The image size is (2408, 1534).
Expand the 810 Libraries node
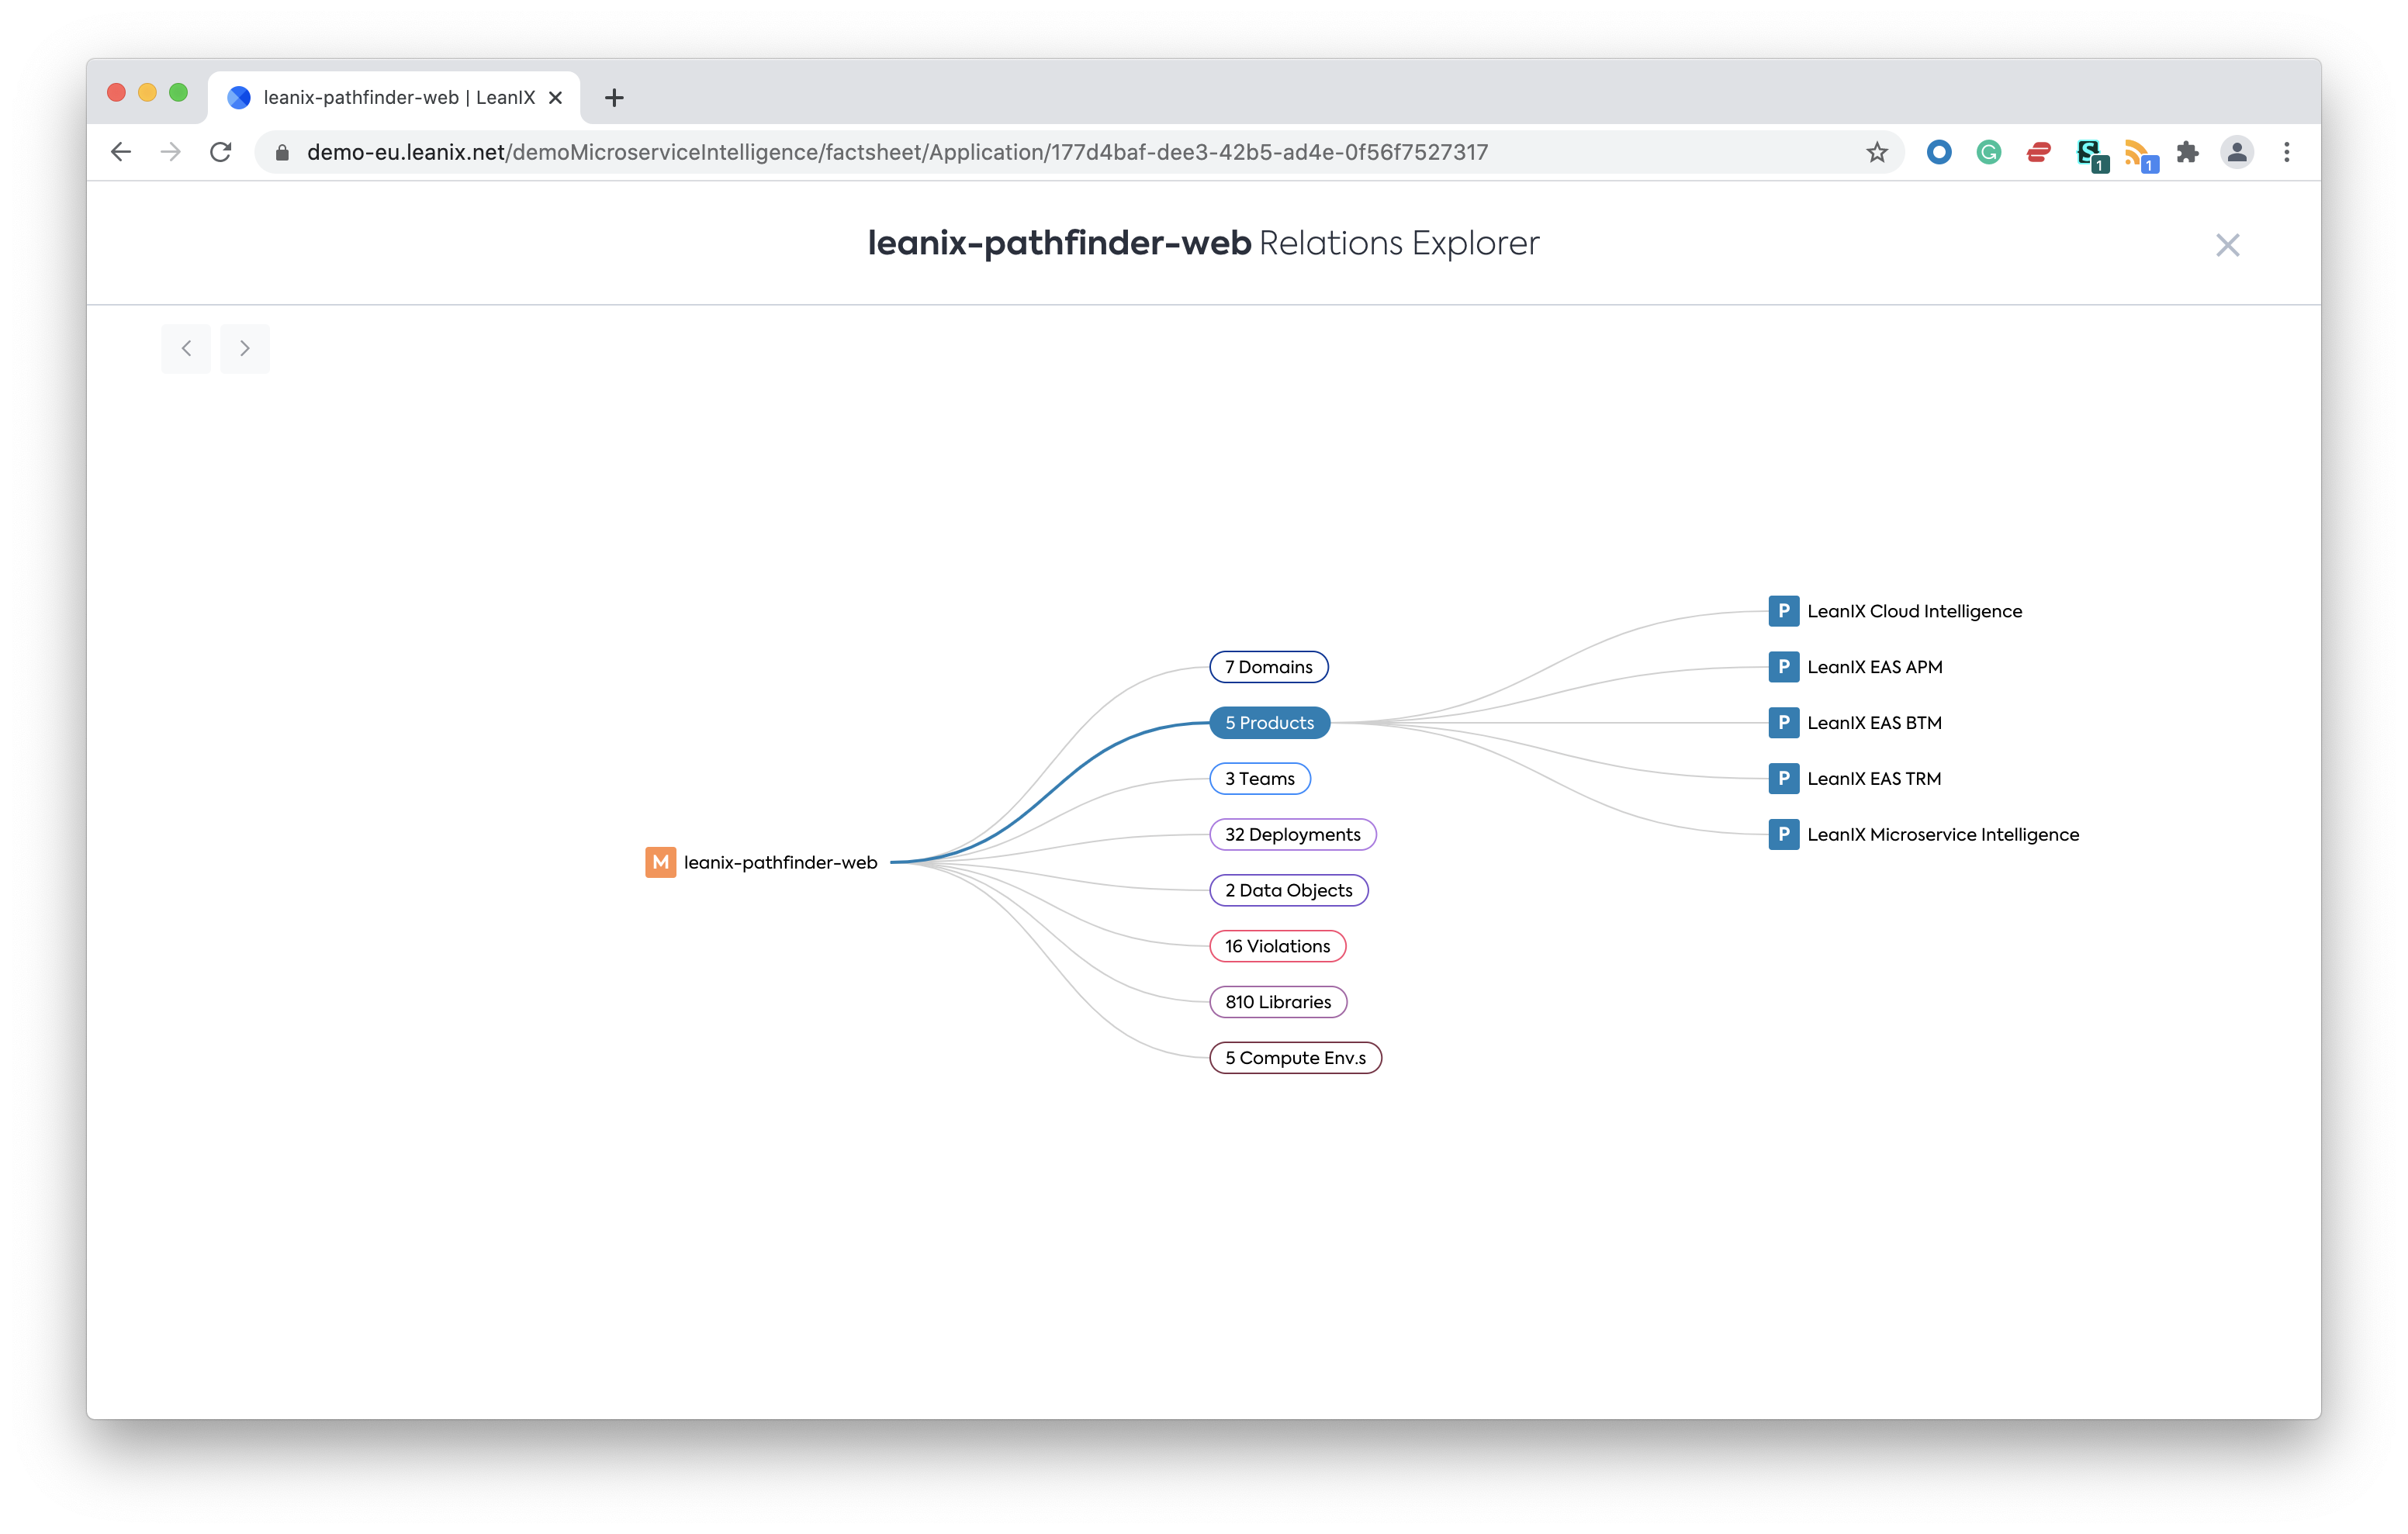pos(1277,1002)
